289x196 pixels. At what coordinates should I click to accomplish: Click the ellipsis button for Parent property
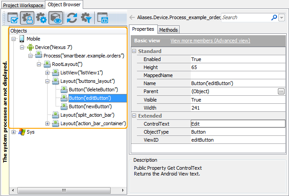tap(281, 91)
